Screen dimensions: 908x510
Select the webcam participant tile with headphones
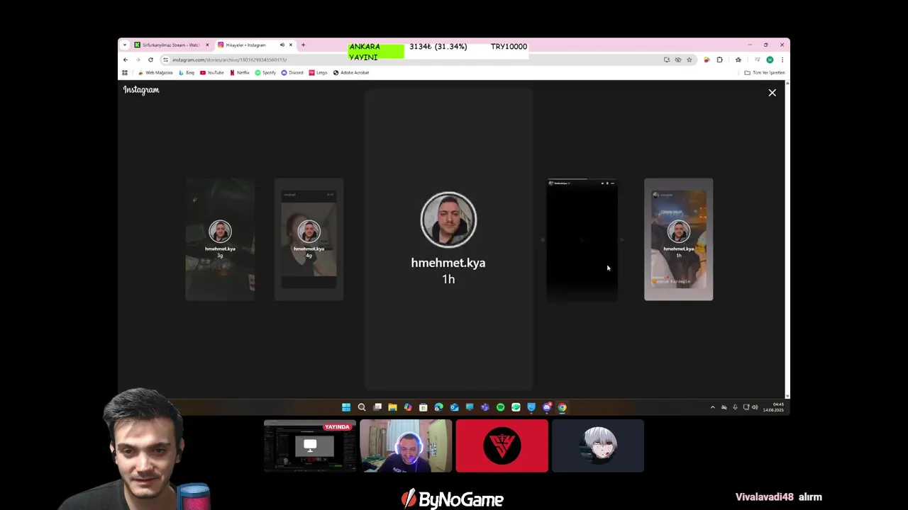(x=406, y=446)
